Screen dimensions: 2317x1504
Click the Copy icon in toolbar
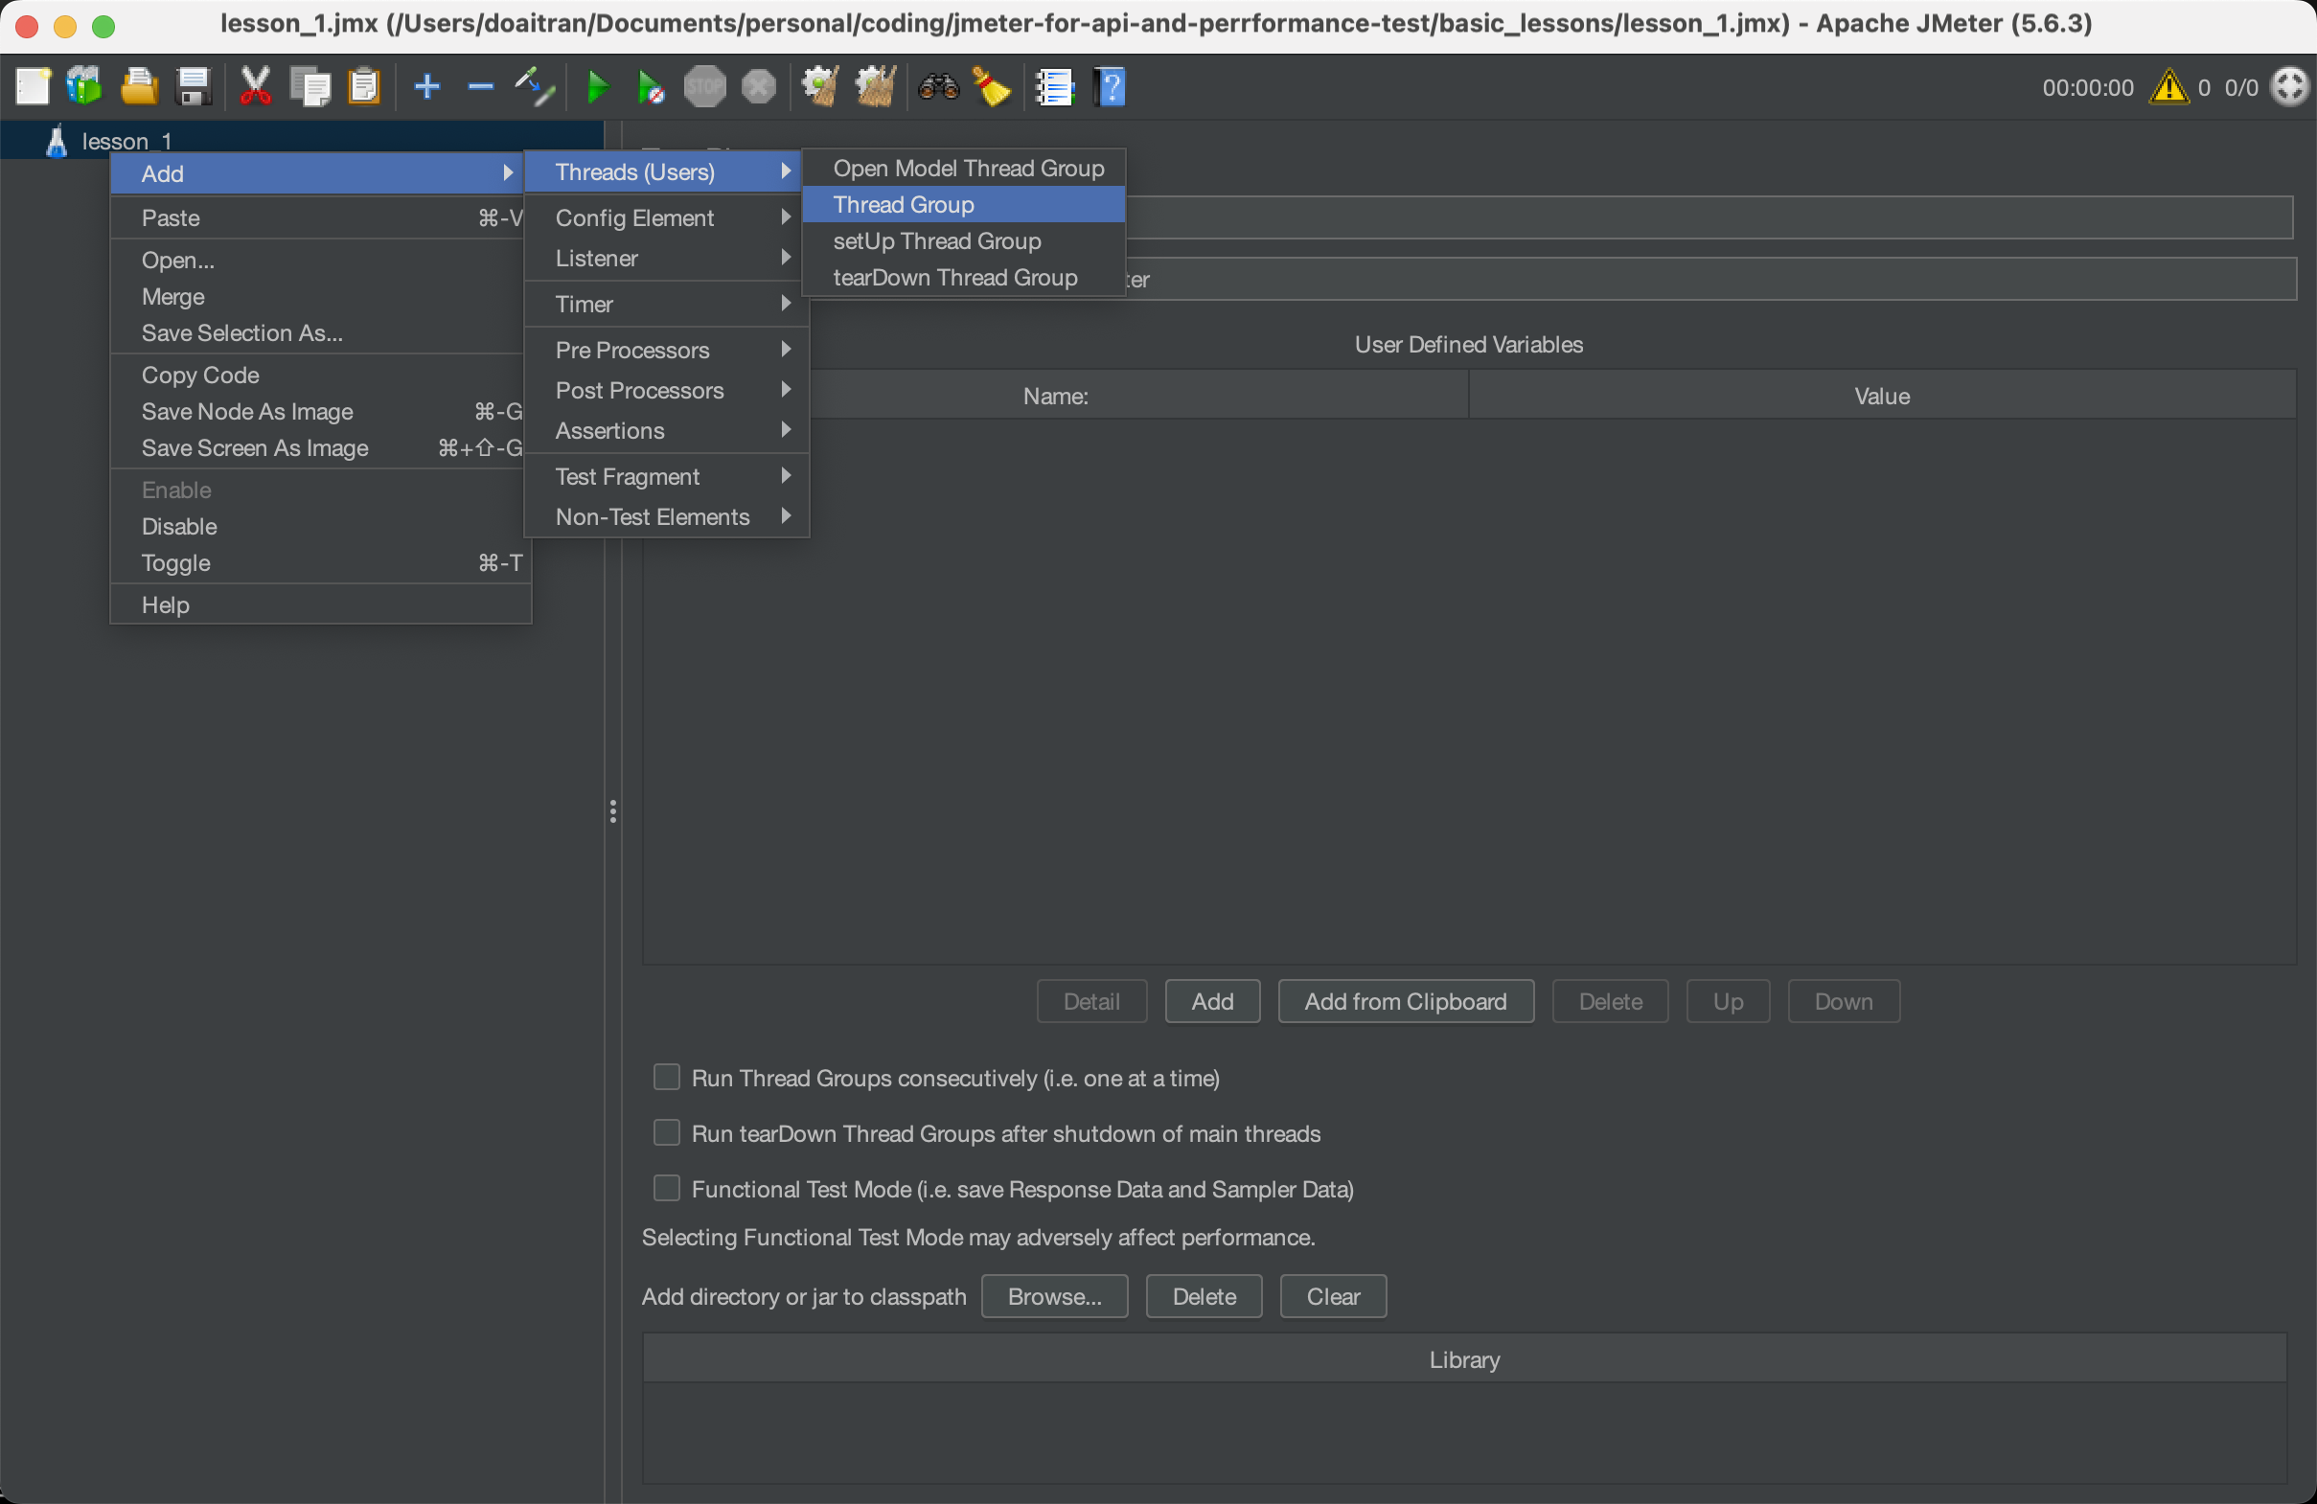point(310,87)
